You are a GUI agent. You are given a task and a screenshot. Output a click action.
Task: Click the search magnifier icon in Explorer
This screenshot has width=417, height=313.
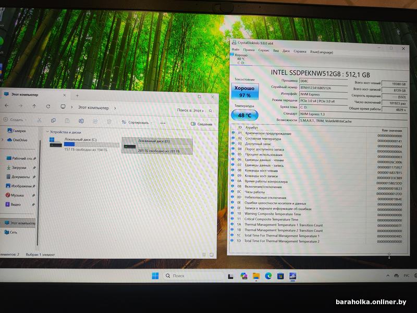(211, 110)
